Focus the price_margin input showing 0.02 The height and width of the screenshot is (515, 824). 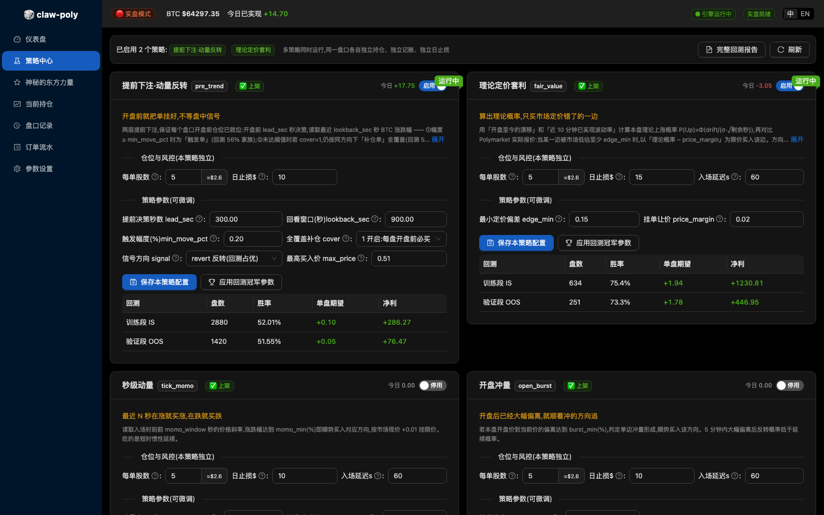767,219
